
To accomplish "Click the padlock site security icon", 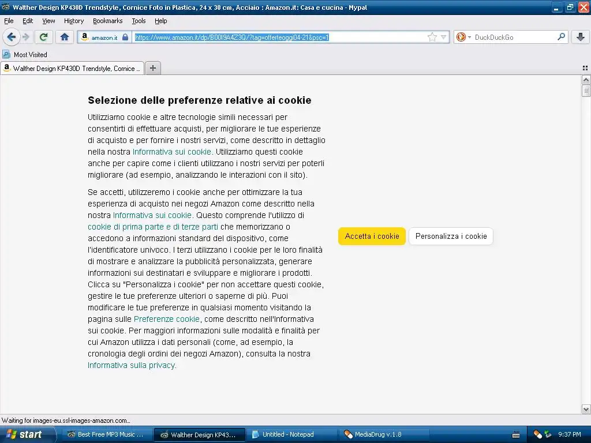I will pos(125,37).
